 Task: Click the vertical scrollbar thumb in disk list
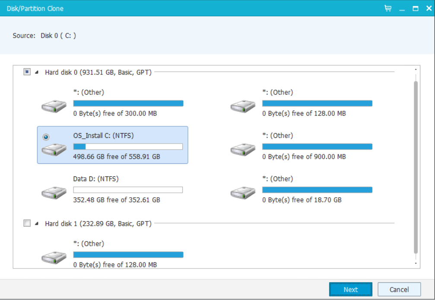(x=416, y=167)
